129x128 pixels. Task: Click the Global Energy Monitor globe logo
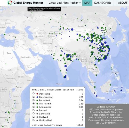coord(10,3)
